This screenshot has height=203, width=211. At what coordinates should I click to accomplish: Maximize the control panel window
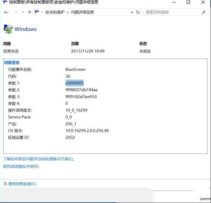(188, 2)
